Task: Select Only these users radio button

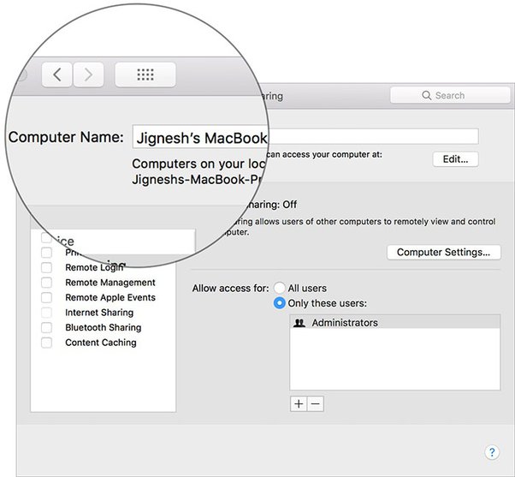Action: (279, 303)
